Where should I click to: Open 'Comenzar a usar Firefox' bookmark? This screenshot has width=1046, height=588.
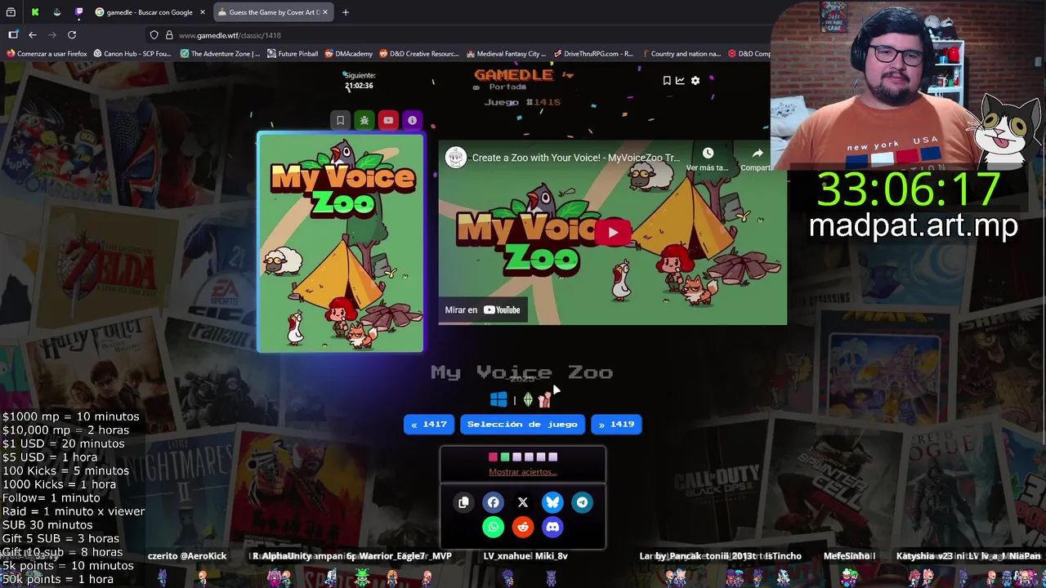47,54
